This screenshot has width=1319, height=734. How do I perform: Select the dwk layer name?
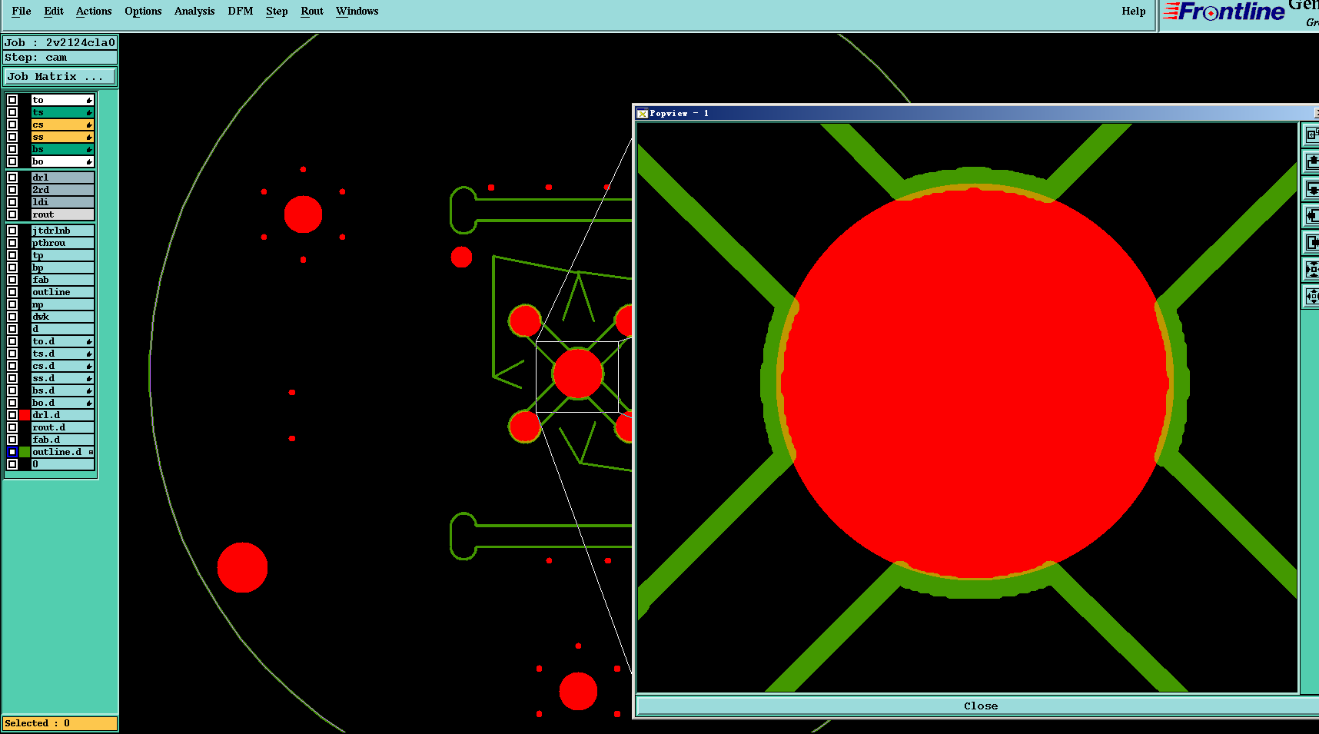click(x=62, y=317)
